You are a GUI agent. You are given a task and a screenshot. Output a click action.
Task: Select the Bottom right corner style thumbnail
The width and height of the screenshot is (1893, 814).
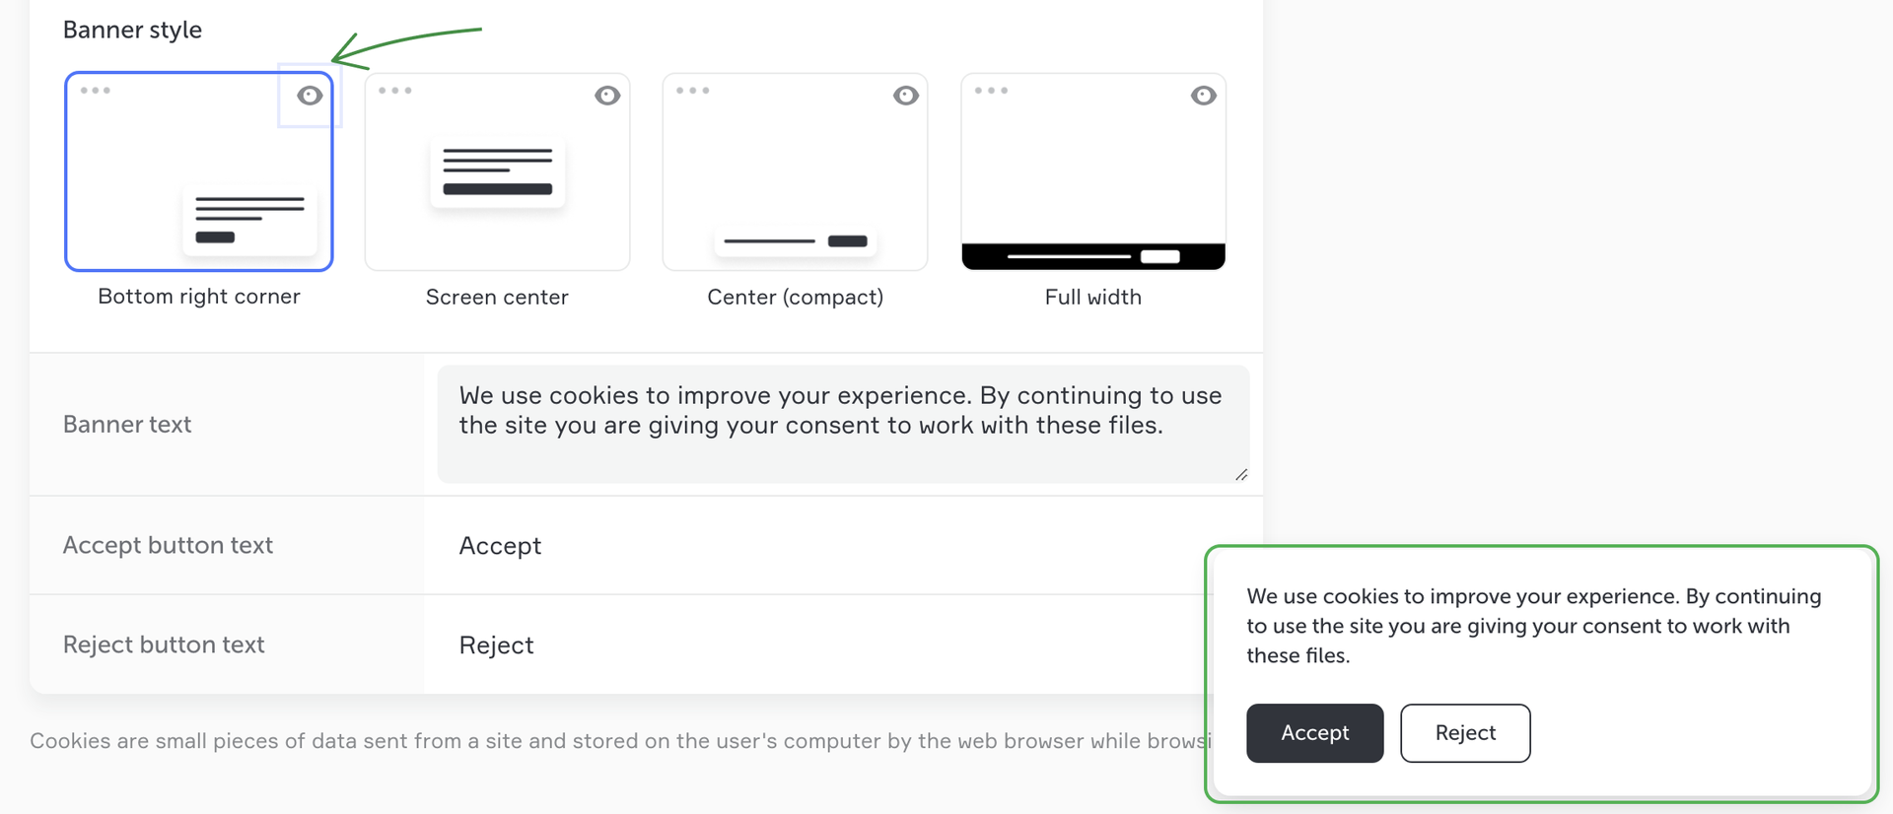pos(198,172)
